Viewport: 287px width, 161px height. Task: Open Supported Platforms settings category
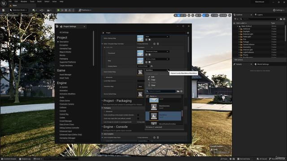[x=68, y=62]
